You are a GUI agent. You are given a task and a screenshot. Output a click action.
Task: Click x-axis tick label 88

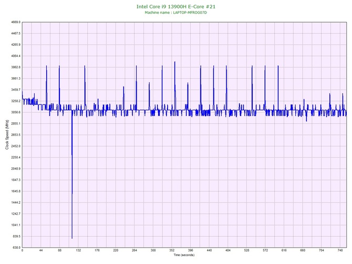click(x=59, y=250)
